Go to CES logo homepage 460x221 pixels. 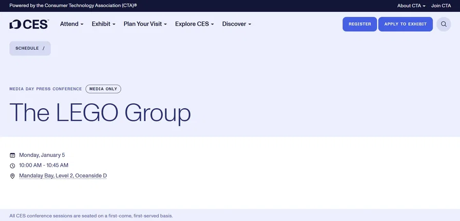[29, 24]
